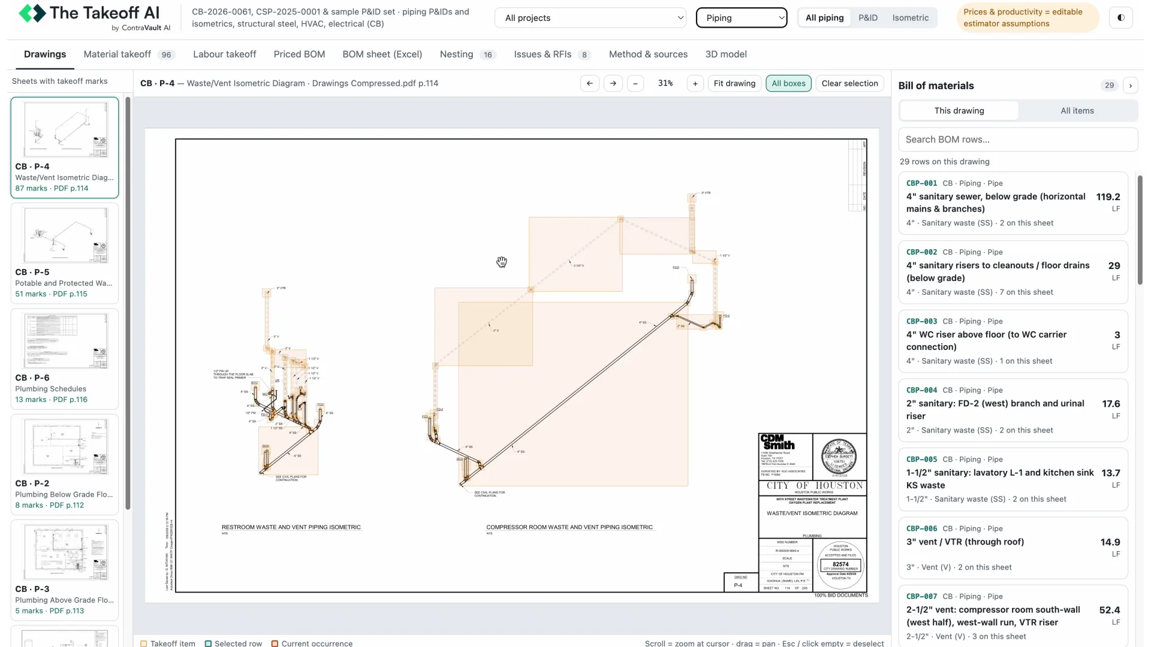This screenshot has height=647, width=1151.
Task: Open the Labour takeoff tab
Action: tap(224, 55)
